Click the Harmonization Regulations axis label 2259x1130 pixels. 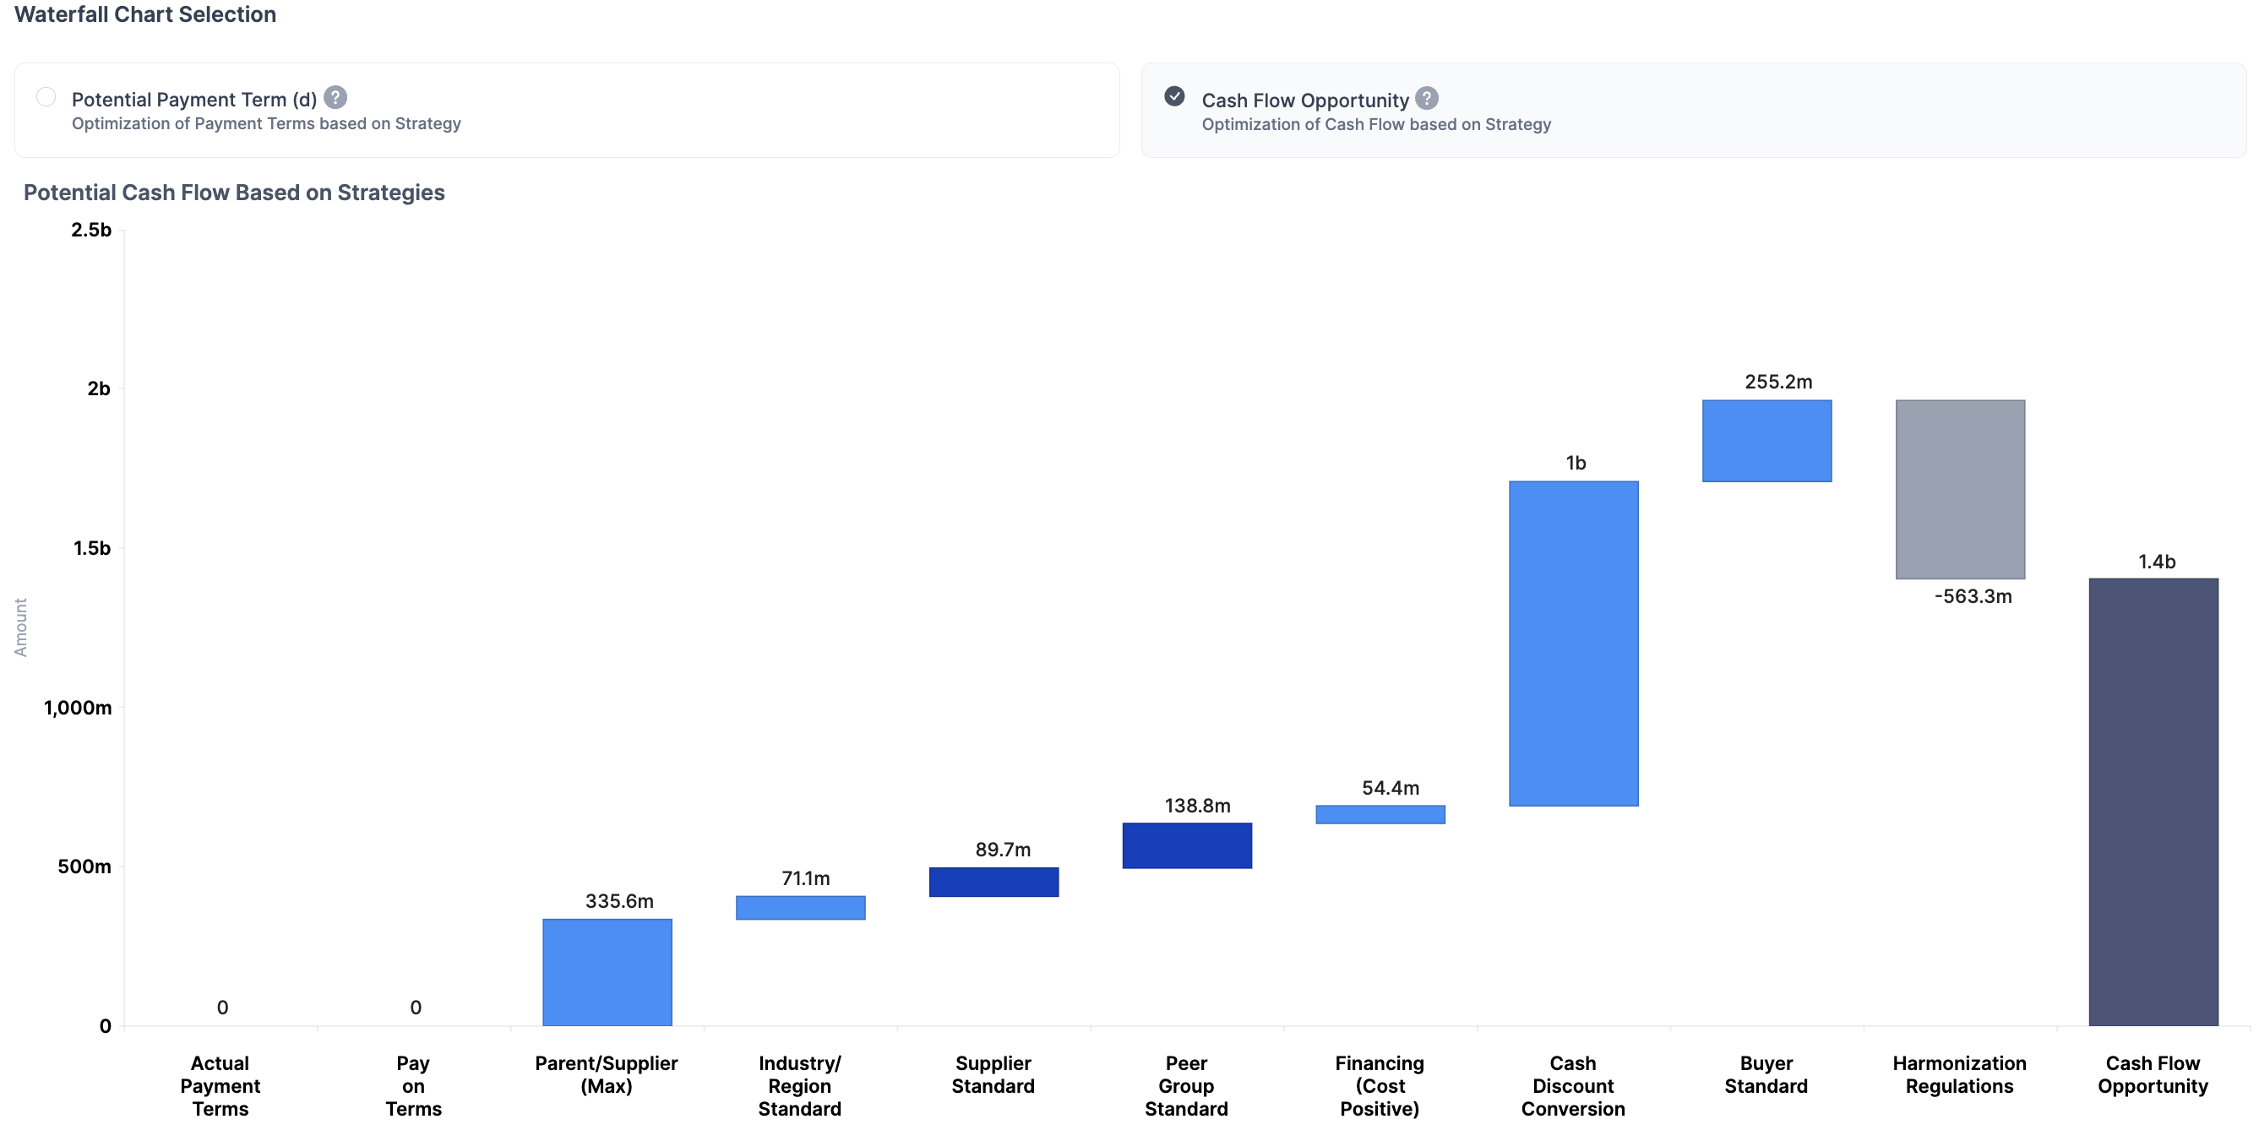pos(1959,1074)
